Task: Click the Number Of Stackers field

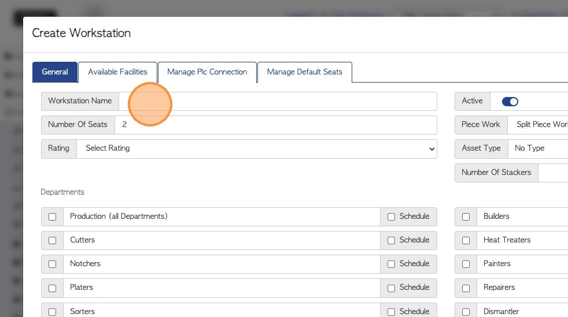Action: point(553,173)
